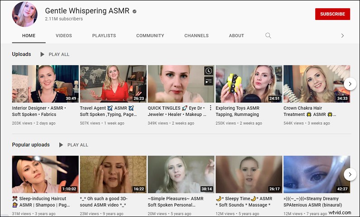This screenshot has width=360, height=217.
Task: Open the Crown Chakra Hair Treatment thumbnail
Action: [317, 84]
